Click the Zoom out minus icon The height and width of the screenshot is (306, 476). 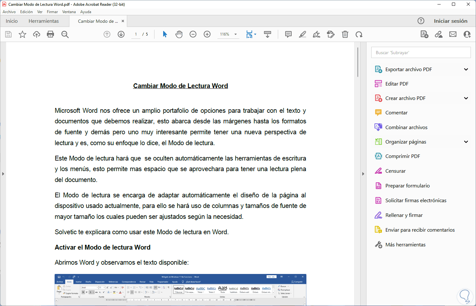coord(193,34)
